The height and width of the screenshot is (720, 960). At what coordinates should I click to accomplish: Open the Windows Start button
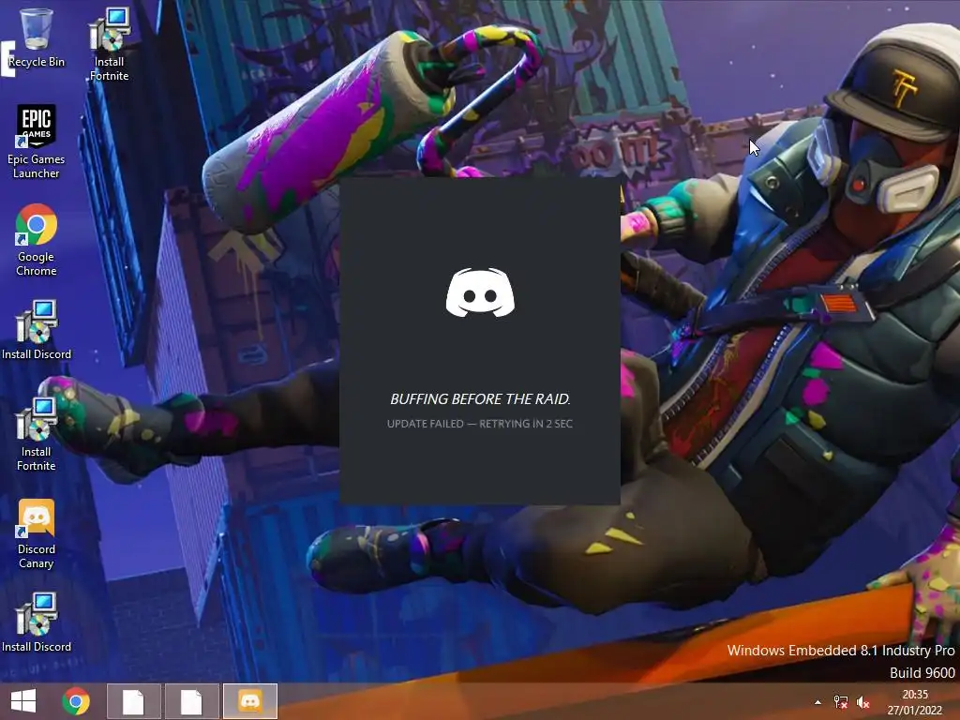23,701
